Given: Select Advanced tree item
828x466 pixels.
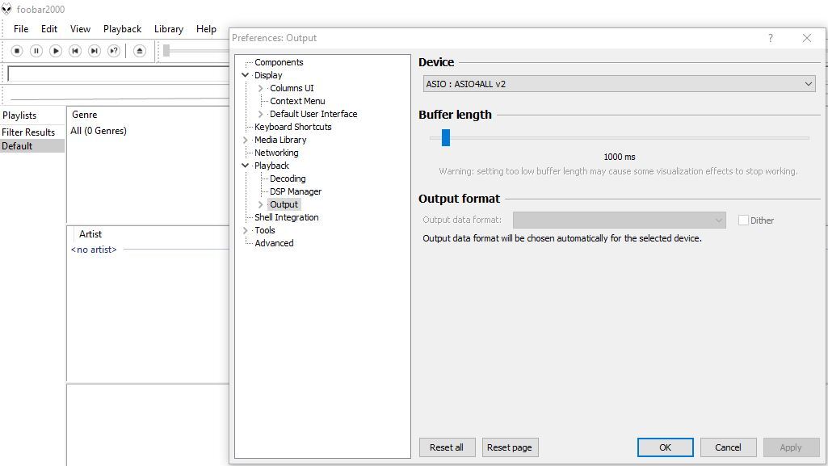Looking at the screenshot, I should [x=274, y=243].
